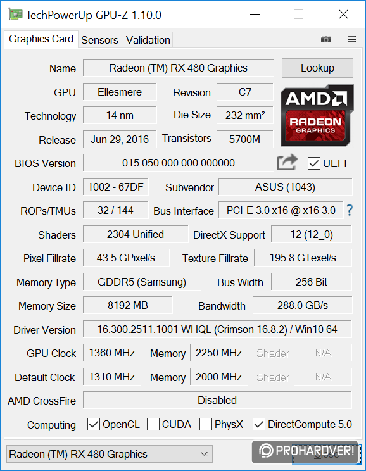
Task: Open the hamburger menu icon
Action: click(351, 39)
